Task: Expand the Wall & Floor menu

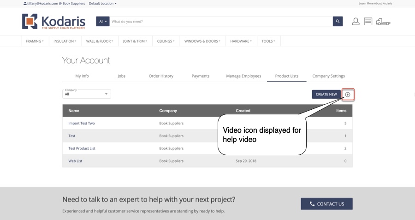Action: (100, 41)
